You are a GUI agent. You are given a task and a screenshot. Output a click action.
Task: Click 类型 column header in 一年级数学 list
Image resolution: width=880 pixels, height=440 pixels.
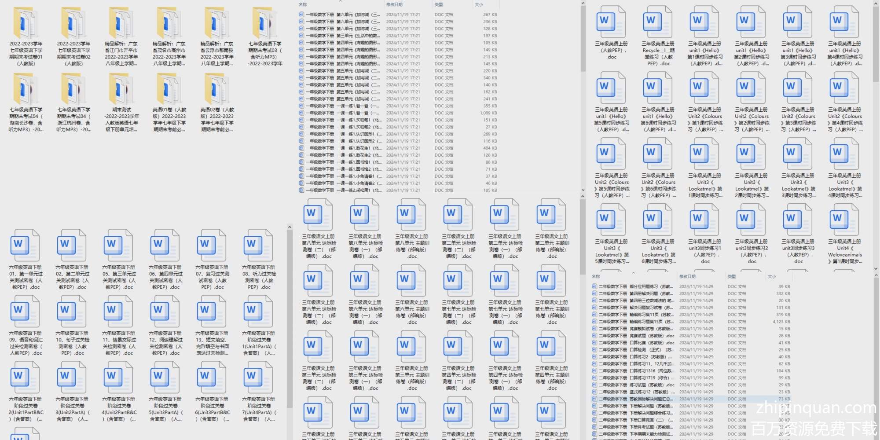click(439, 5)
